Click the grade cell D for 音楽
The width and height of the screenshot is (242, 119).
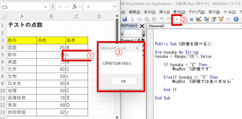coord(77,105)
